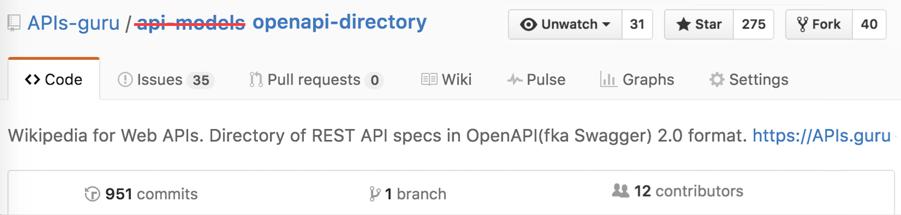This screenshot has width=901, height=215.
Task: Open the Pulse tab
Action: 536,79
